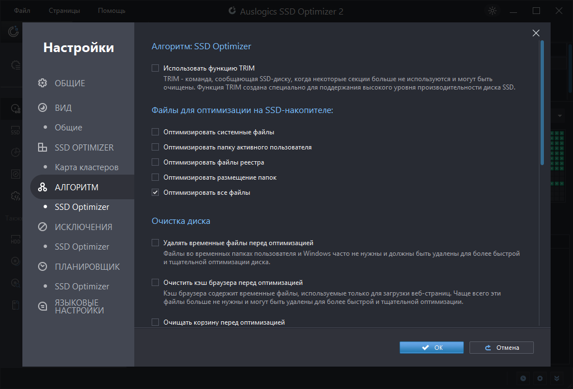Enable Использовать функцию TRIM checkbox
This screenshot has height=389, width=573.
pyautogui.click(x=156, y=68)
